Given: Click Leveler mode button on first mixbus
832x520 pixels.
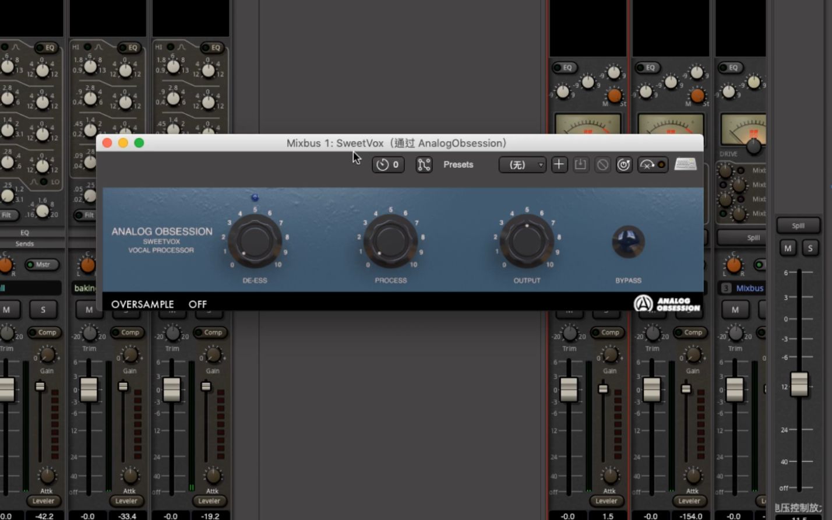Looking at the screenshot, I should pos(607,501).
